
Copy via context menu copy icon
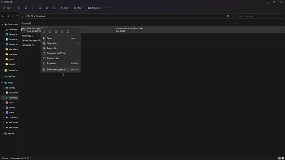point(50,32)
